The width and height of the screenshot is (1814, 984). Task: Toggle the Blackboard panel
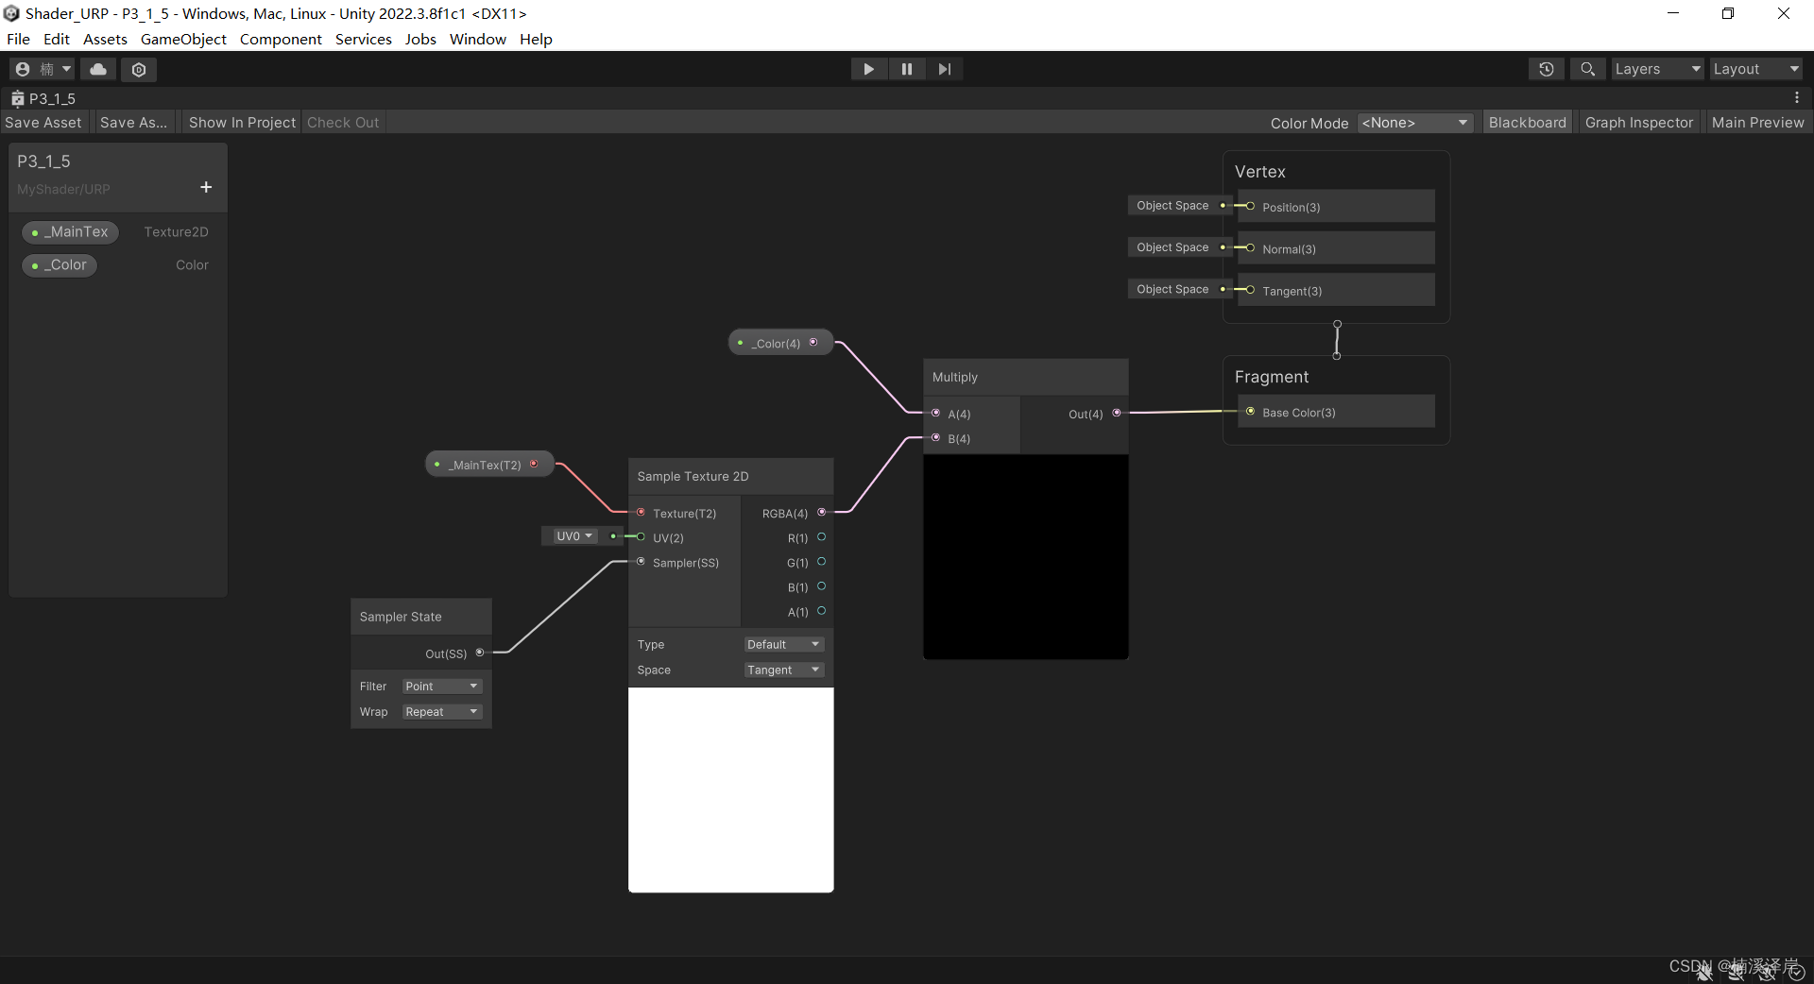pyautogui.click(x=1528, y=122)
